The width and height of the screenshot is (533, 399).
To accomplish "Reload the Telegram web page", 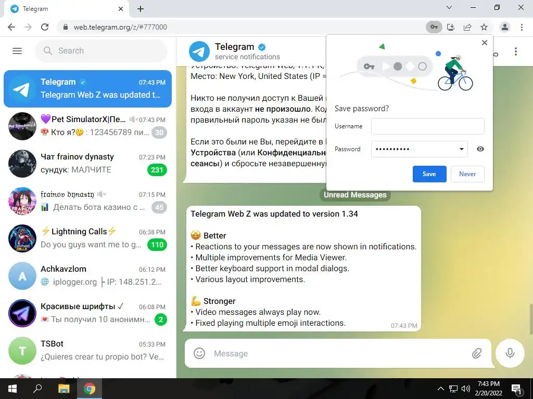I will click(x=45, y=27).
